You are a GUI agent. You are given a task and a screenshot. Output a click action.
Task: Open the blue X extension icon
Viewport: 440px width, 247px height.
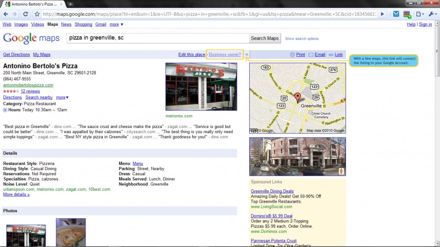click(x=396, y=14)
